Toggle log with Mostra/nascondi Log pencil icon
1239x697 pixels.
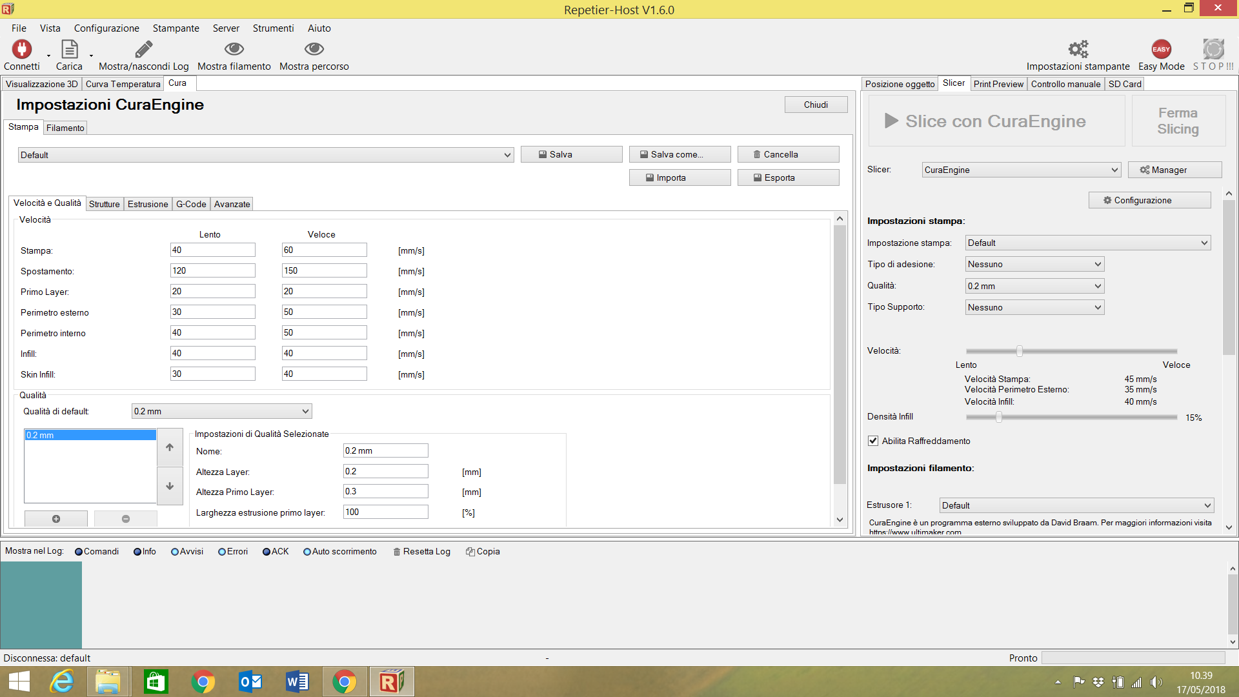[x=143, y=49]
